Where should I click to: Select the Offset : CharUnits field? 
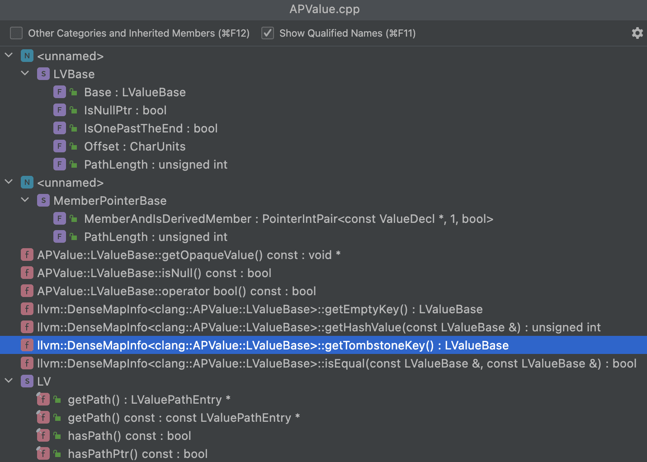coord(323,146)
